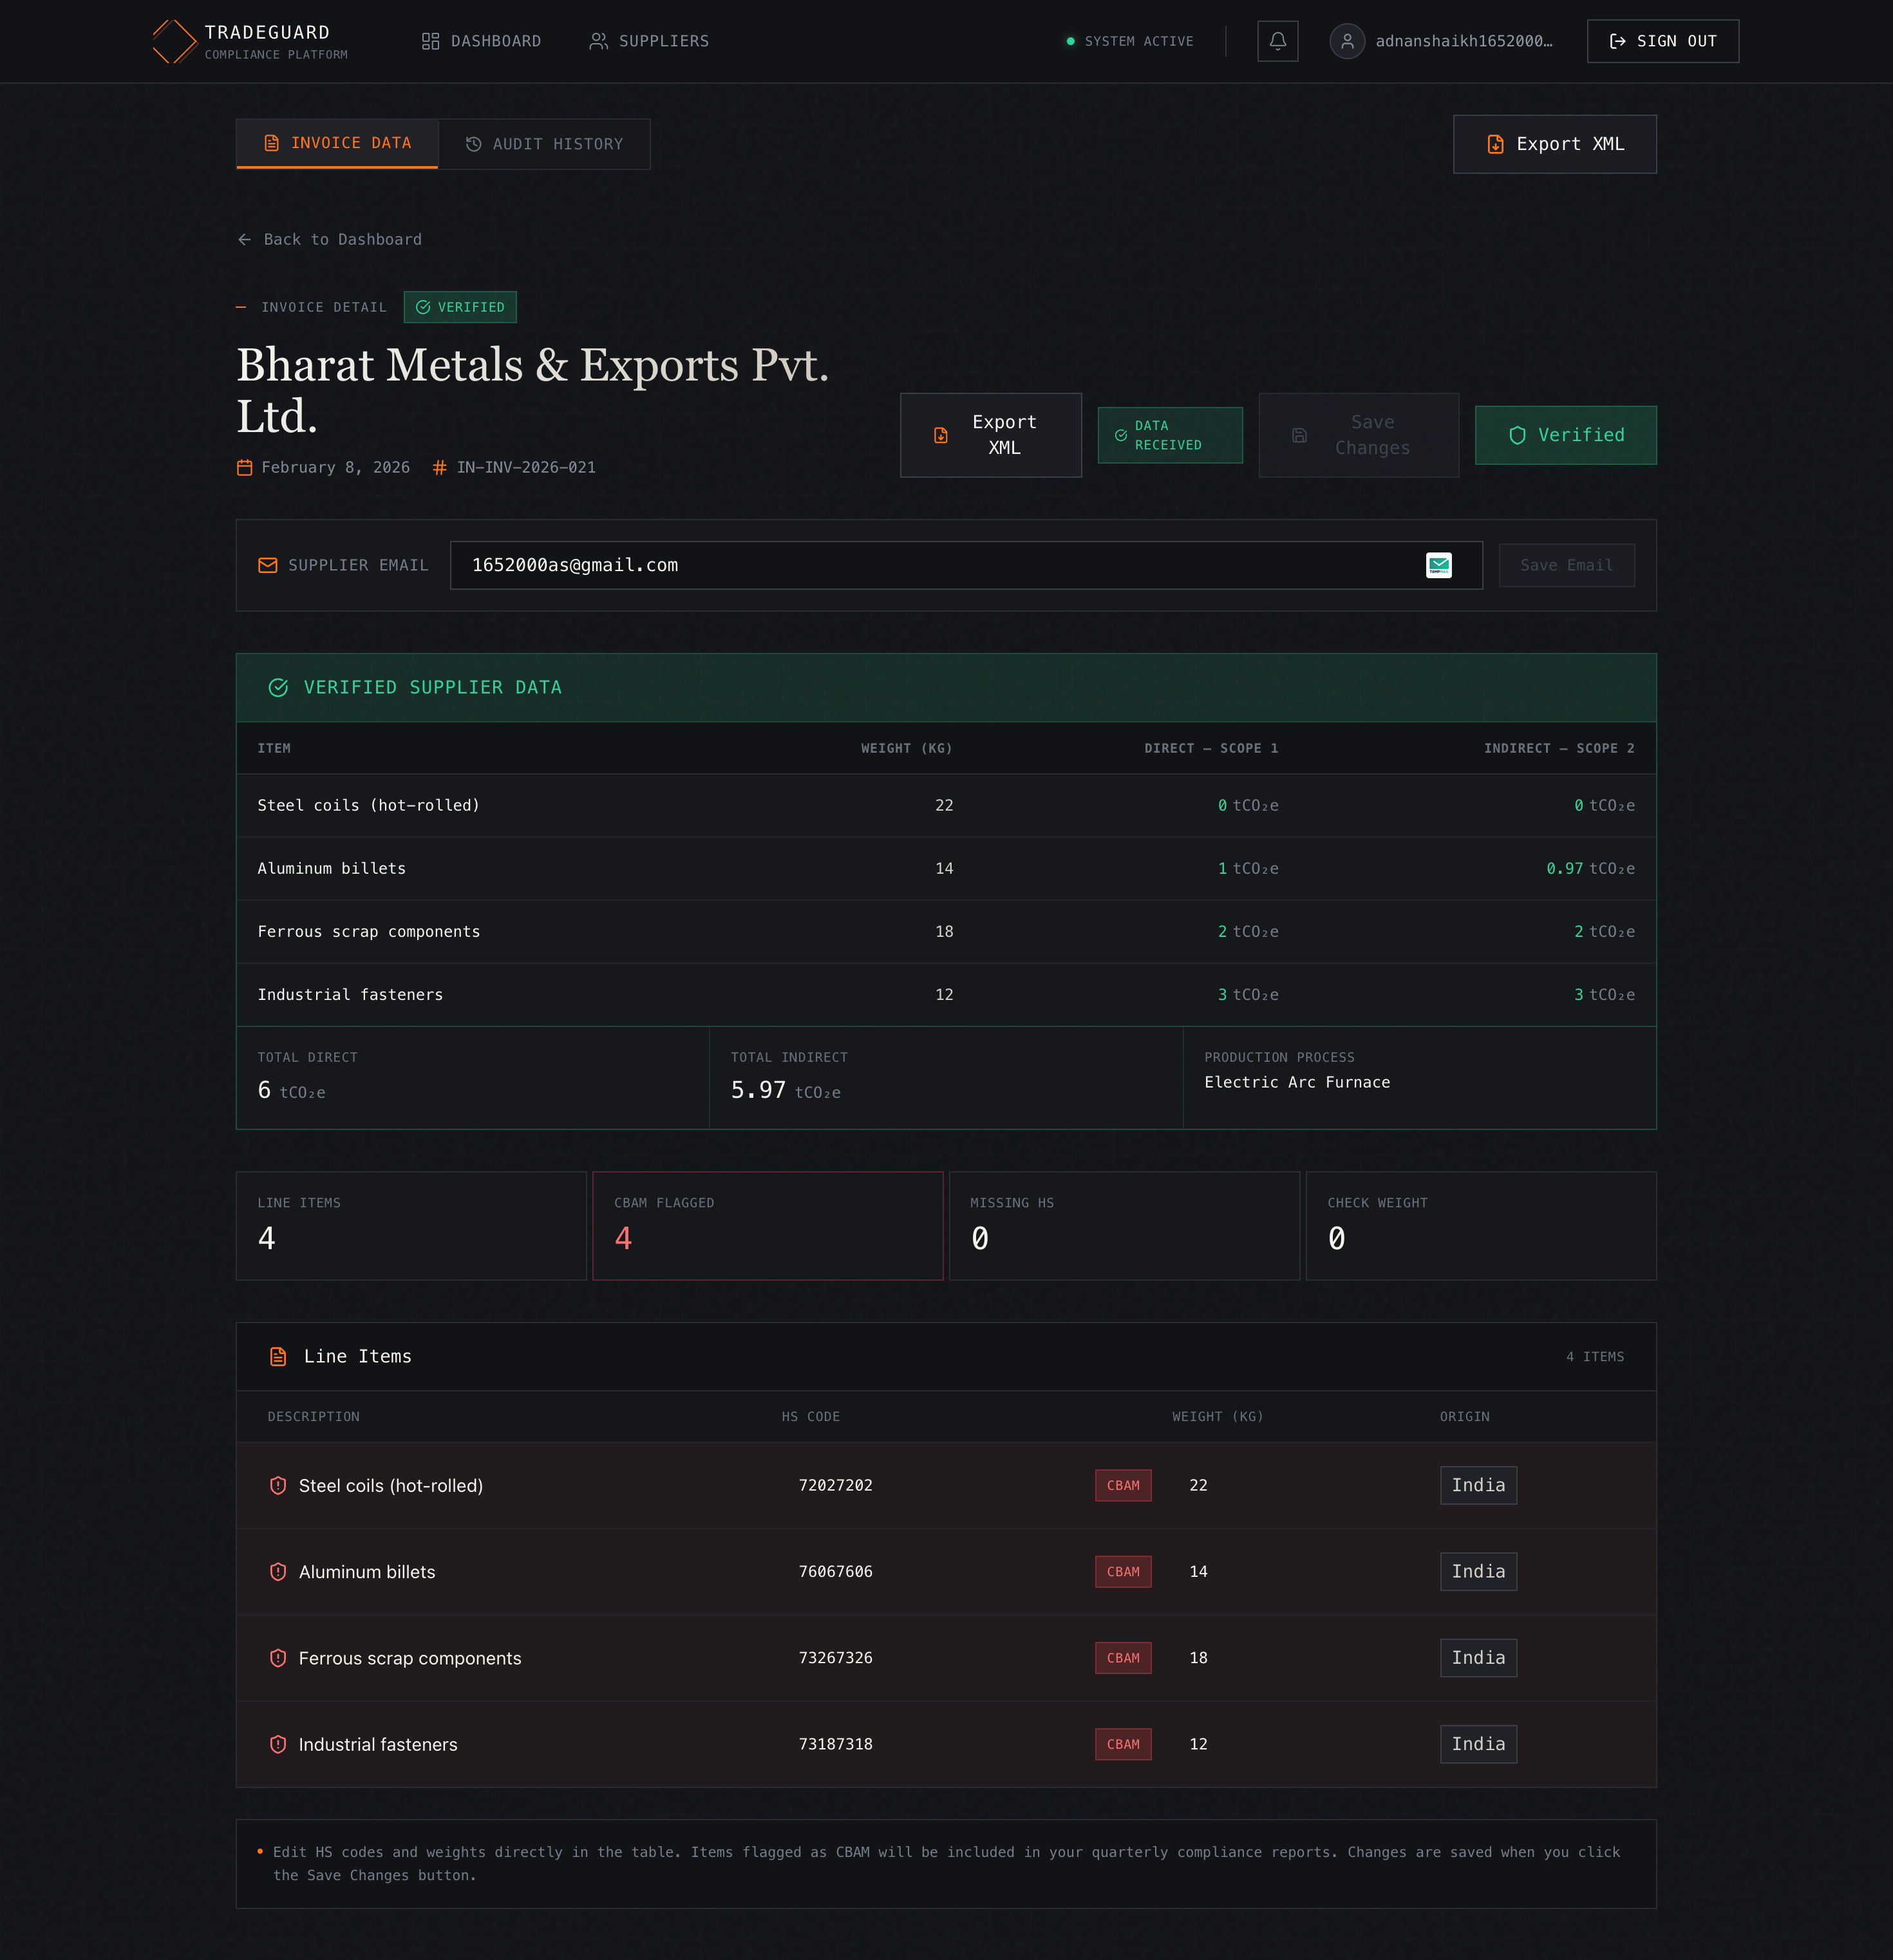Click the calendar icon beside February 8, 2026
The image size is (1893, 1960).
[x=245, y=467]
